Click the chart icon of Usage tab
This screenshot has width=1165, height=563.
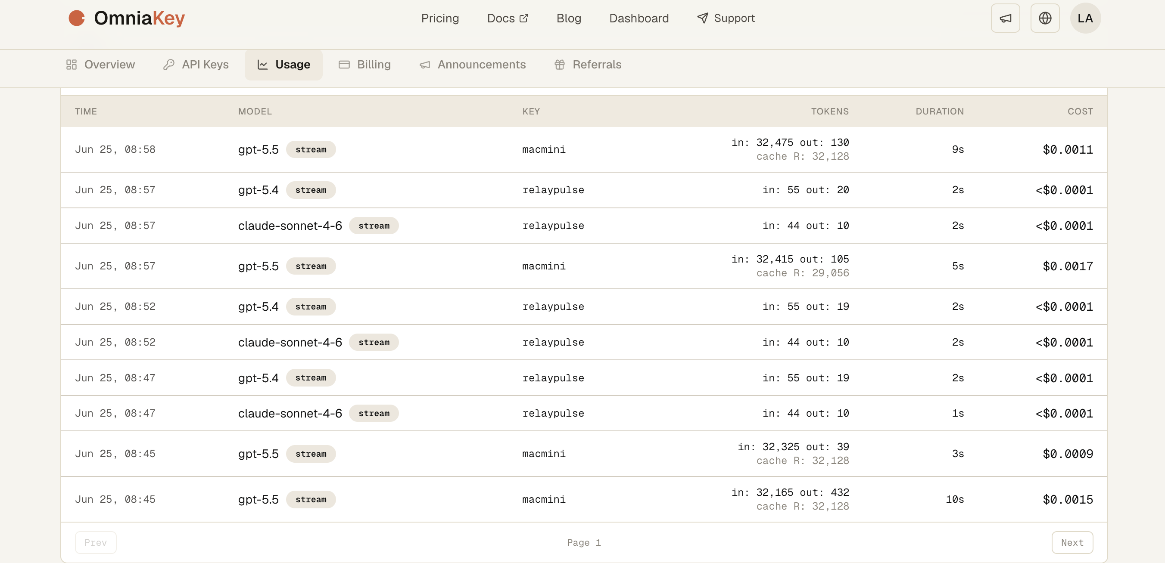pyautogui.click(x=262, y=65)
